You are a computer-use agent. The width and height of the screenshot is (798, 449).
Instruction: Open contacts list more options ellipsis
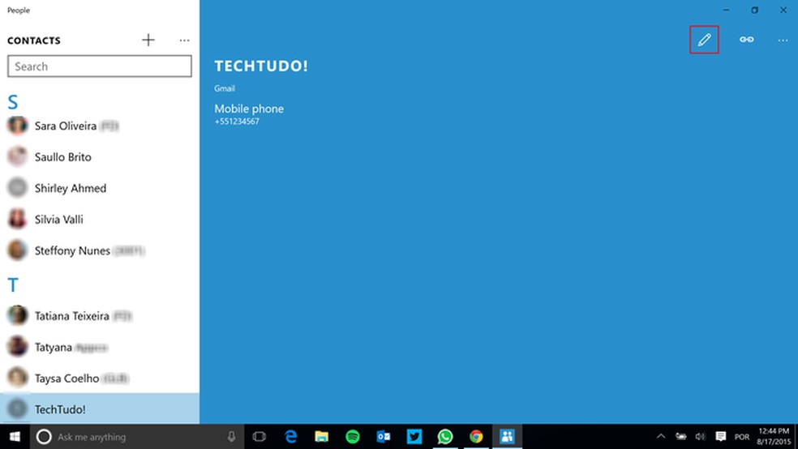click(184, 41)
